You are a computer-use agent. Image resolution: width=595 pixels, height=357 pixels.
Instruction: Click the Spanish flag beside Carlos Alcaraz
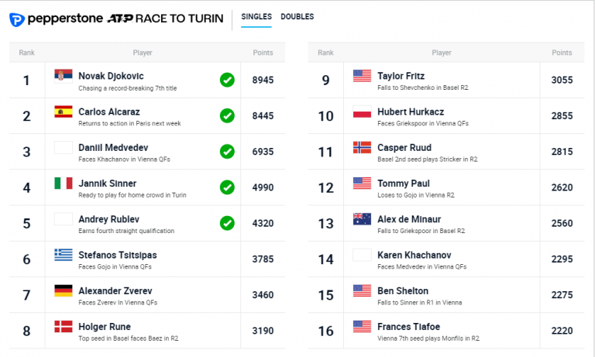(64, 112)
